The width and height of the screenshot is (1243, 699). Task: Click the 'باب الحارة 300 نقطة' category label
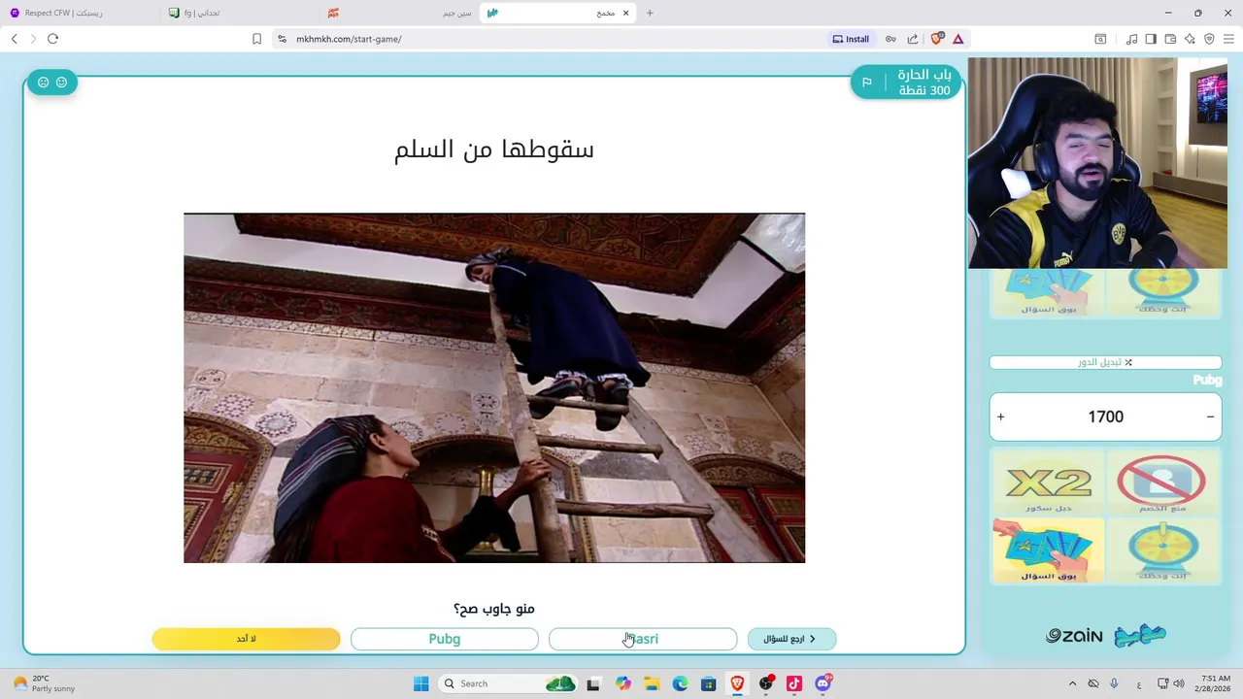pos(924,83)
